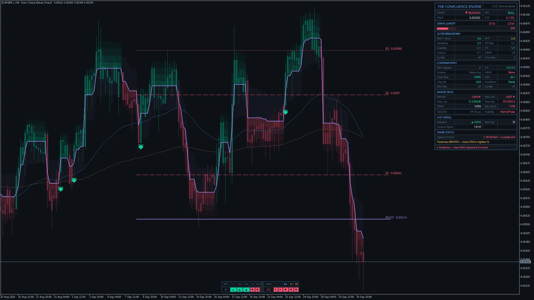Click the EMA Aligned red X mark
The width and height of the screenshot is (534, 300).
tap(480, 68)
